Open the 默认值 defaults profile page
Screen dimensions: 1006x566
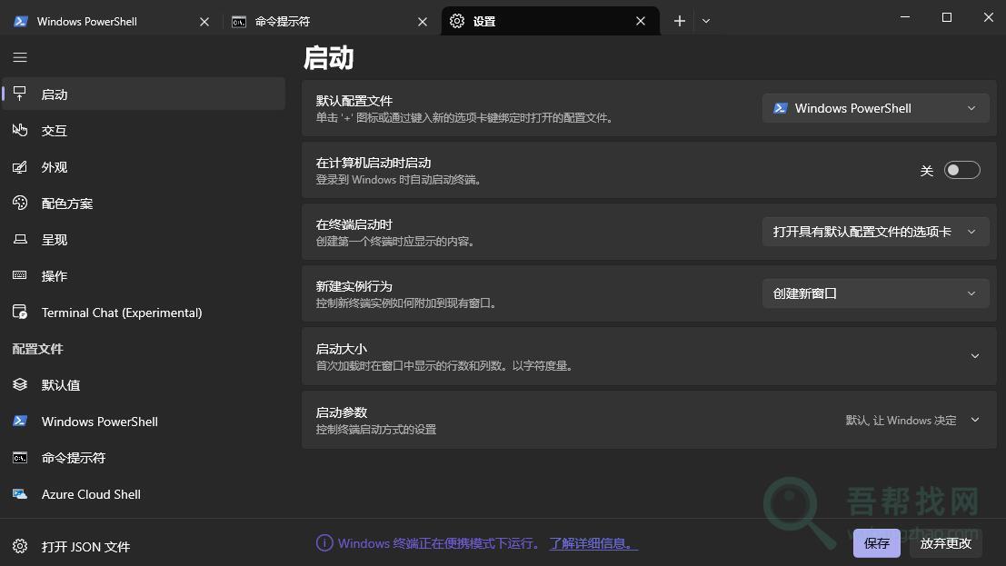click(x=61, y=385)
